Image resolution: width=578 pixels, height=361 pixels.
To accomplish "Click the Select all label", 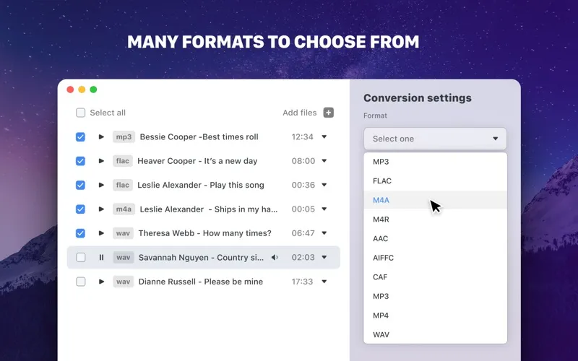I will [x=108, y=113].
